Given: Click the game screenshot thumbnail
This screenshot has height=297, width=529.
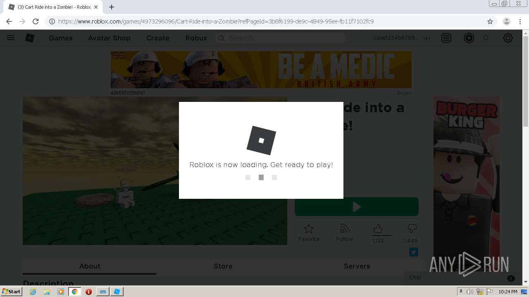Looking at the screenshot, I should (x=155, y=171).
